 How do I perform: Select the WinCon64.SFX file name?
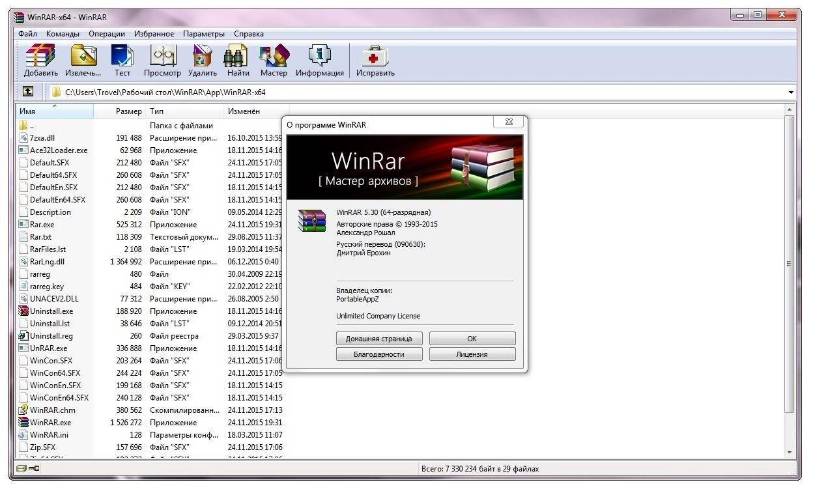pos(55,373)
